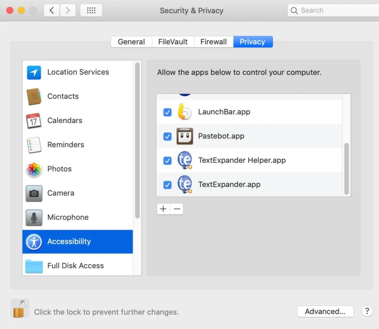The width and height of the screenshot is (379, 329).
Task: Click the Camera icon in sidebar
Action: point(34,193)
